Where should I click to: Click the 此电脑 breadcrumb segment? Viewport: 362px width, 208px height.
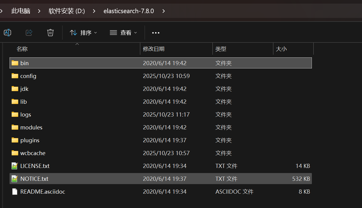21,11
